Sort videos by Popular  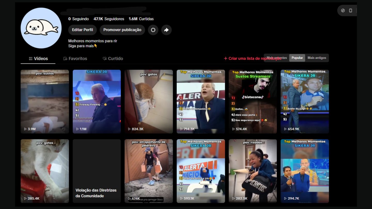(x=297, y=58)
